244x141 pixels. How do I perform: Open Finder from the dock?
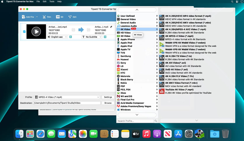19,134
